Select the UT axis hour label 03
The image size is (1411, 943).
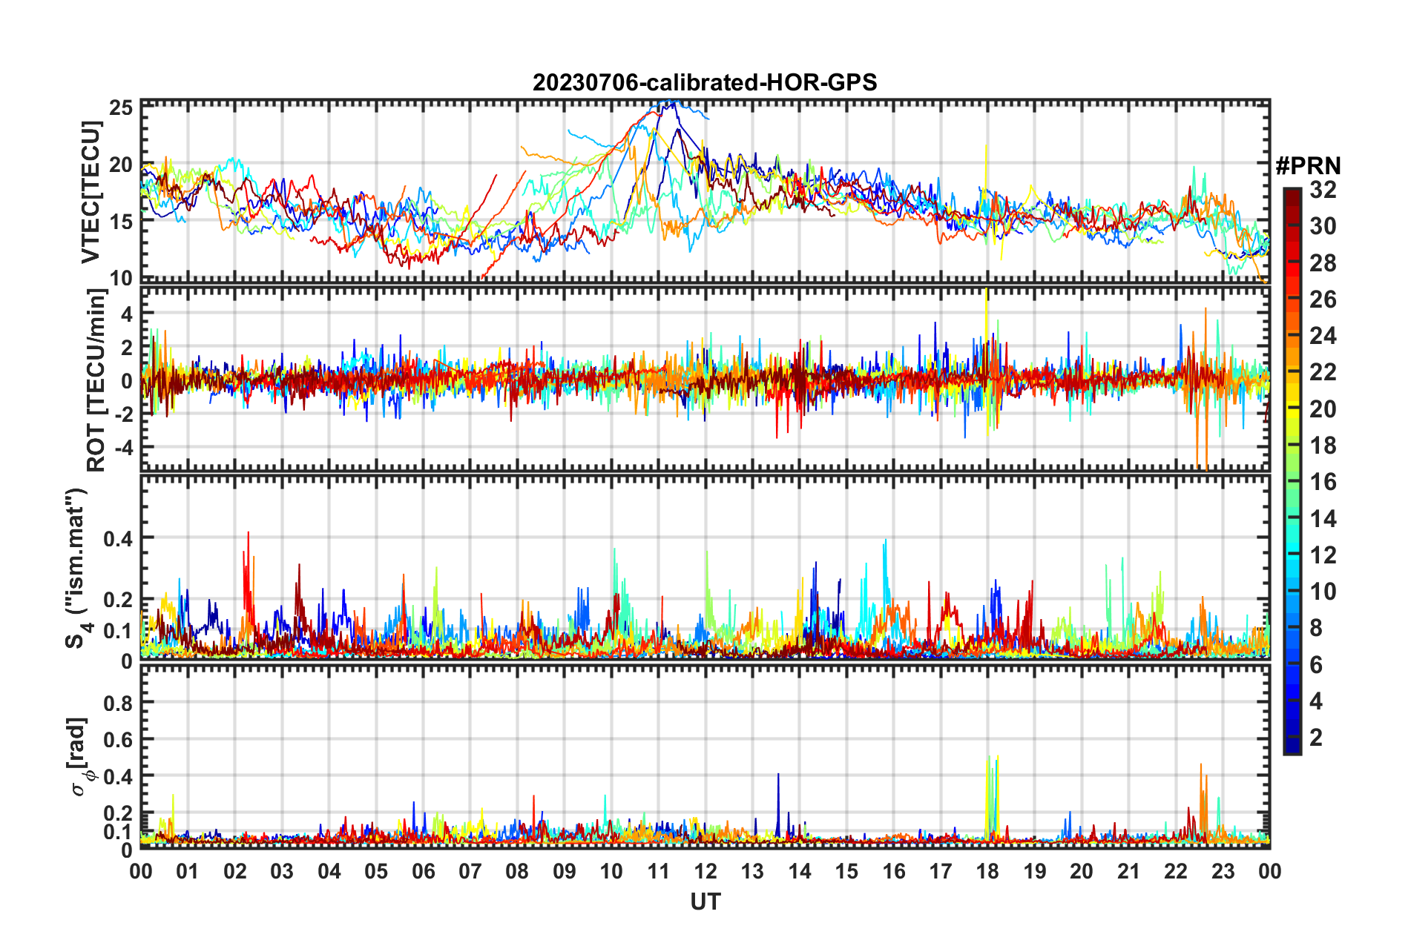tap(282, 871)
